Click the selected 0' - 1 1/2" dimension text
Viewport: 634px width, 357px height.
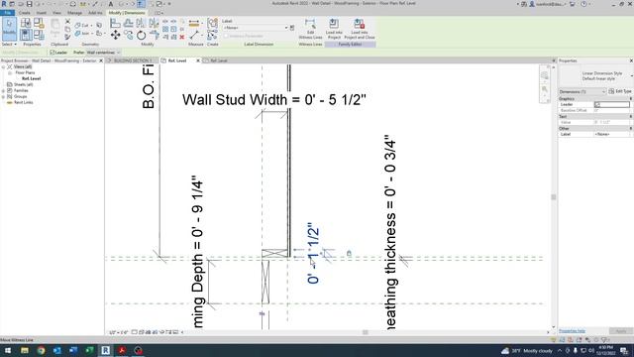tap(313, 254)
